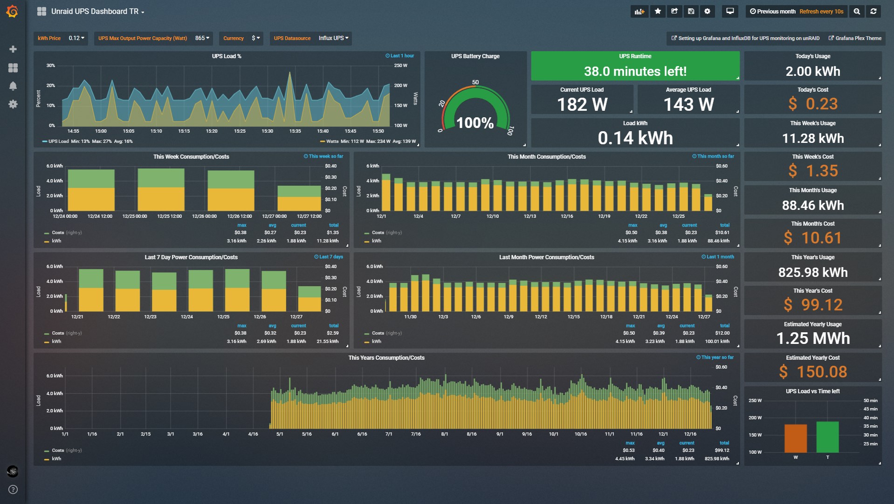
Task: Expand the UPS Datasource Influx UPS dropdown
Action: [x=333, y=38]
